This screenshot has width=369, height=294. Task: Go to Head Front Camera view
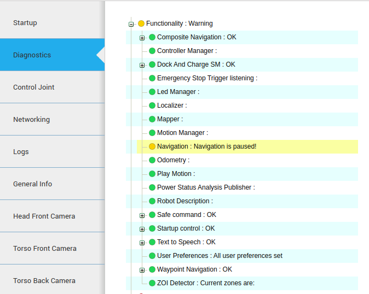click(x=52, y=216)
